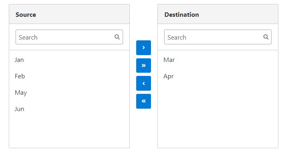
Task: Click the move selected right arrow button
Action: point(143,48)
